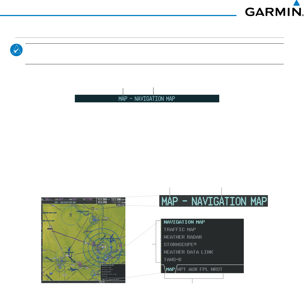This screenshot has height=289, width=304.
Task: Click the navigation map display thumbnail
Action: (x=83, y=240)
